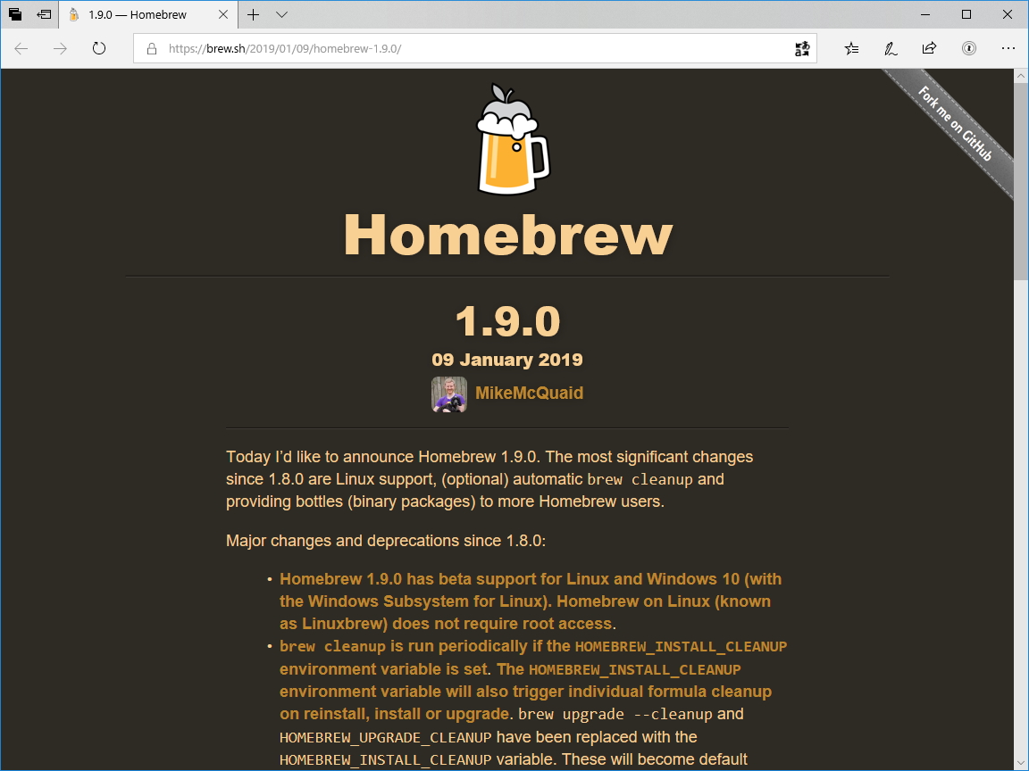Open a new browser tab
Screen dimensions: 1029x771
(x=253, y=14)
